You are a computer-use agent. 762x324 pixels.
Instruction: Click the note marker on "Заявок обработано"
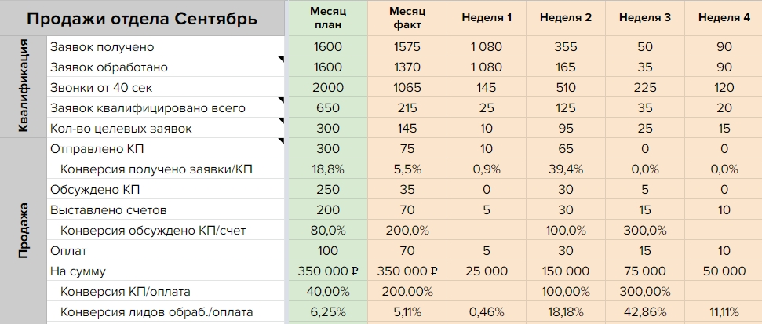point(280,60)
